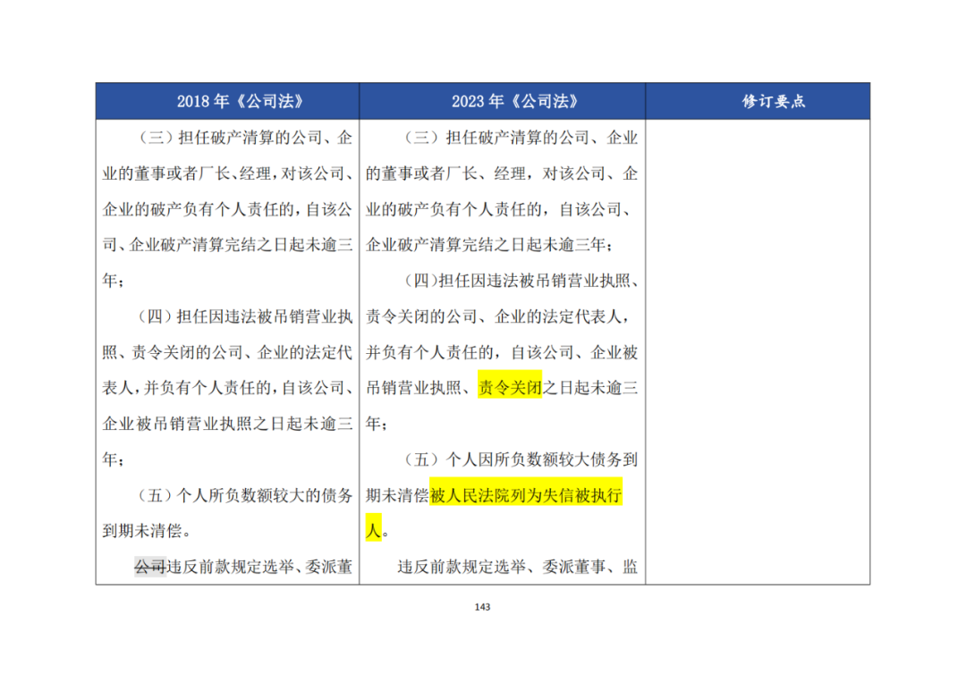Click the header cell '修订要点'
966x682 pixels.
[x=758, y=101]
